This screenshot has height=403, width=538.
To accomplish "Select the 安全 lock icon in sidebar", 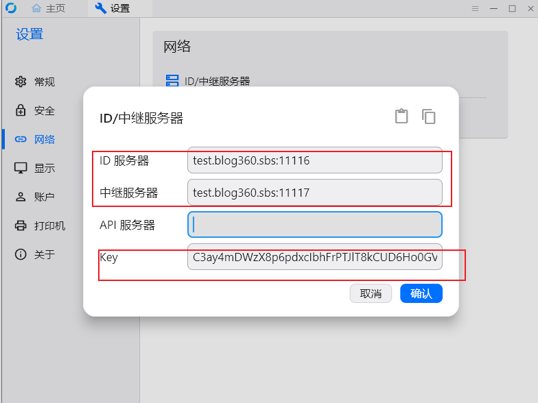I will [x=21, y=110].
